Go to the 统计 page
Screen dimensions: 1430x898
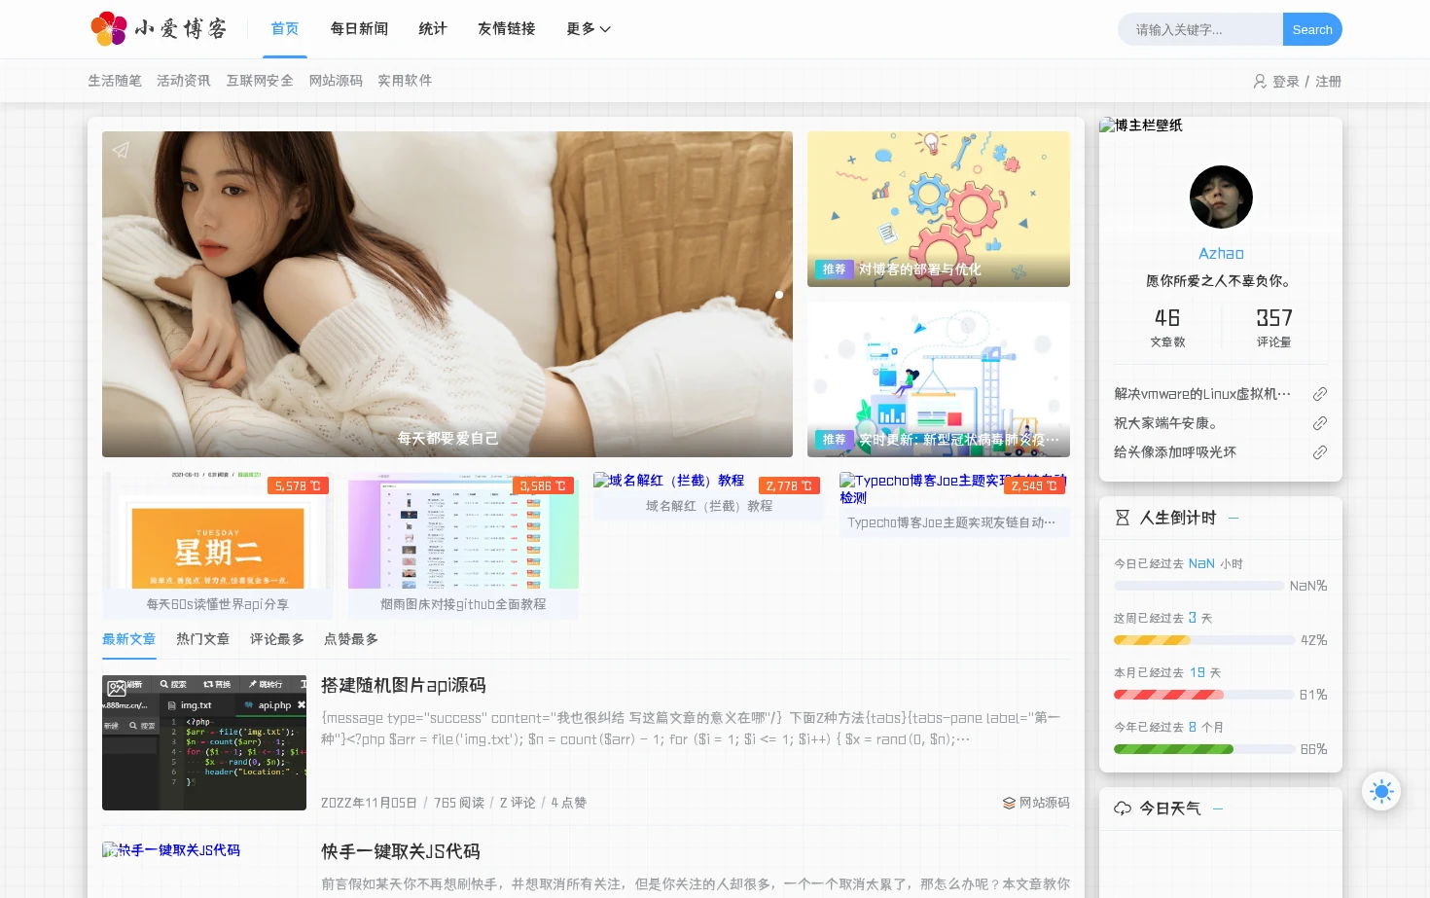(x=433, y=29)
